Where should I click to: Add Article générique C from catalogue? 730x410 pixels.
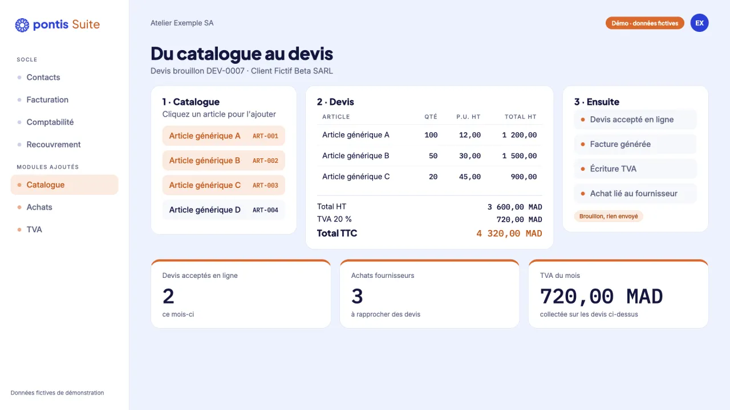pyautogui.click(x=224, y=185)
